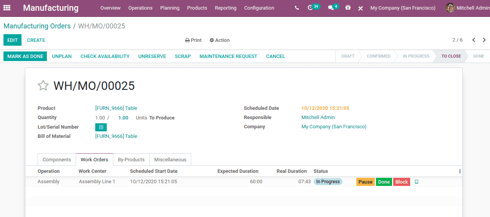Screen dimensions: 490x217
Task: Click the SCRAP button
Action: 183,56
